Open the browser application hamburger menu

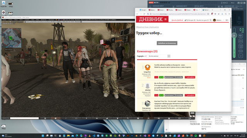click(x=229, y=14)
